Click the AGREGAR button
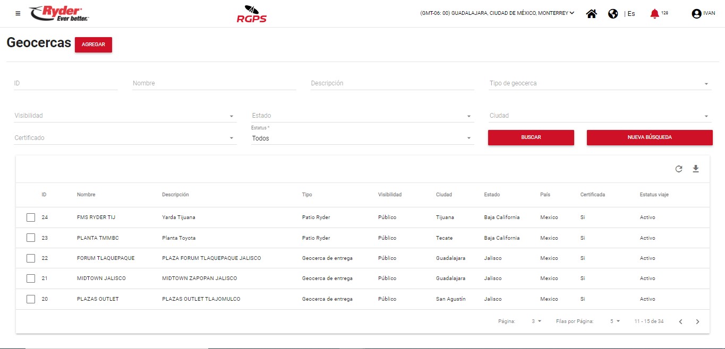This screenshot has width=725, height=349. pyautogui.click(x=93, y=45)
